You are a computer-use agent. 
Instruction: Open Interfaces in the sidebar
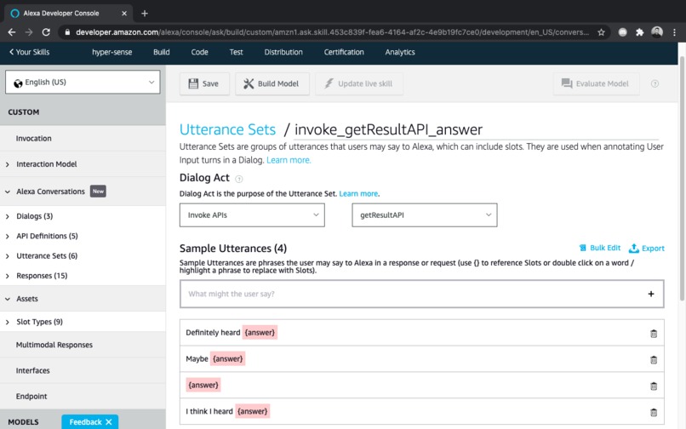(33, 371)
